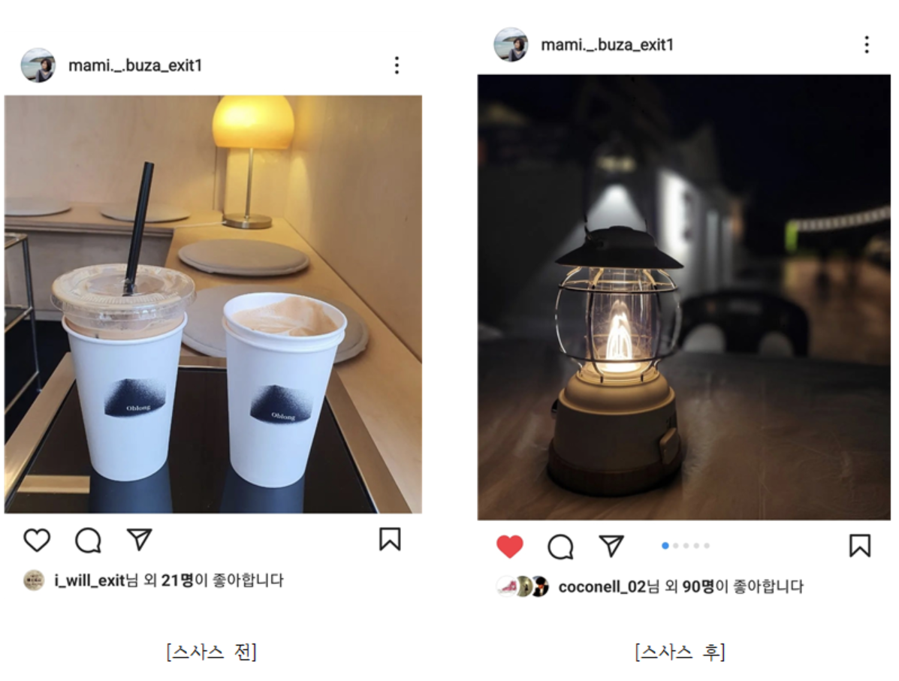Jump to the second carousel dot on the lantern post

coord(676,546)
